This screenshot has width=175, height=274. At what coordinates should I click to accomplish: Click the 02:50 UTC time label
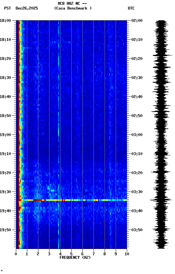[137, 116]
